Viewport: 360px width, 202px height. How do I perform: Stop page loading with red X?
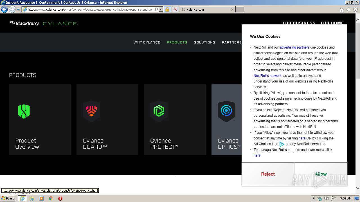click(175, 9)
